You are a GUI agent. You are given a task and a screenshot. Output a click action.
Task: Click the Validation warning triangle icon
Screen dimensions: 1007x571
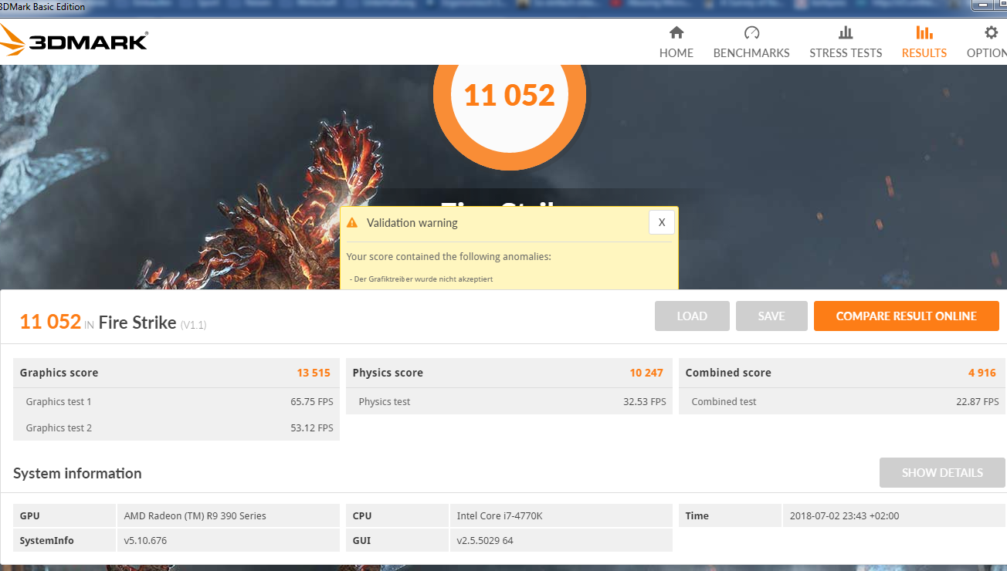[x=352, y=223]
